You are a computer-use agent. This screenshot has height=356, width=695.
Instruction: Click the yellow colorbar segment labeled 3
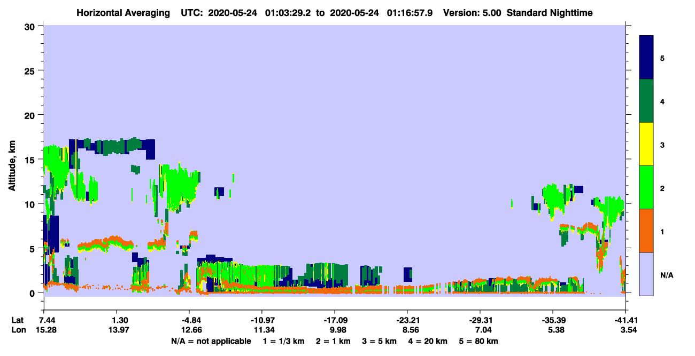click(x=646, y=144)
